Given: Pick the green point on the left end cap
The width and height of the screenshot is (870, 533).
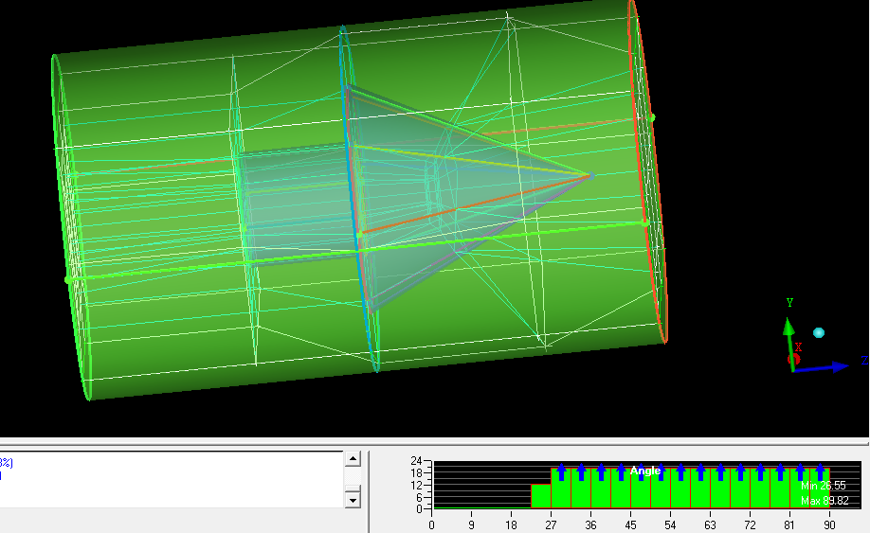Looking at the screenshot, I should click(66, 279).
